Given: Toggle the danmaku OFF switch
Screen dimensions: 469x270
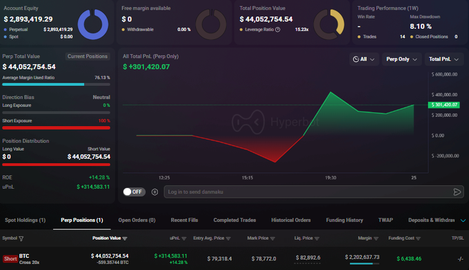Looking at the screenshot, I should [134, 191].
